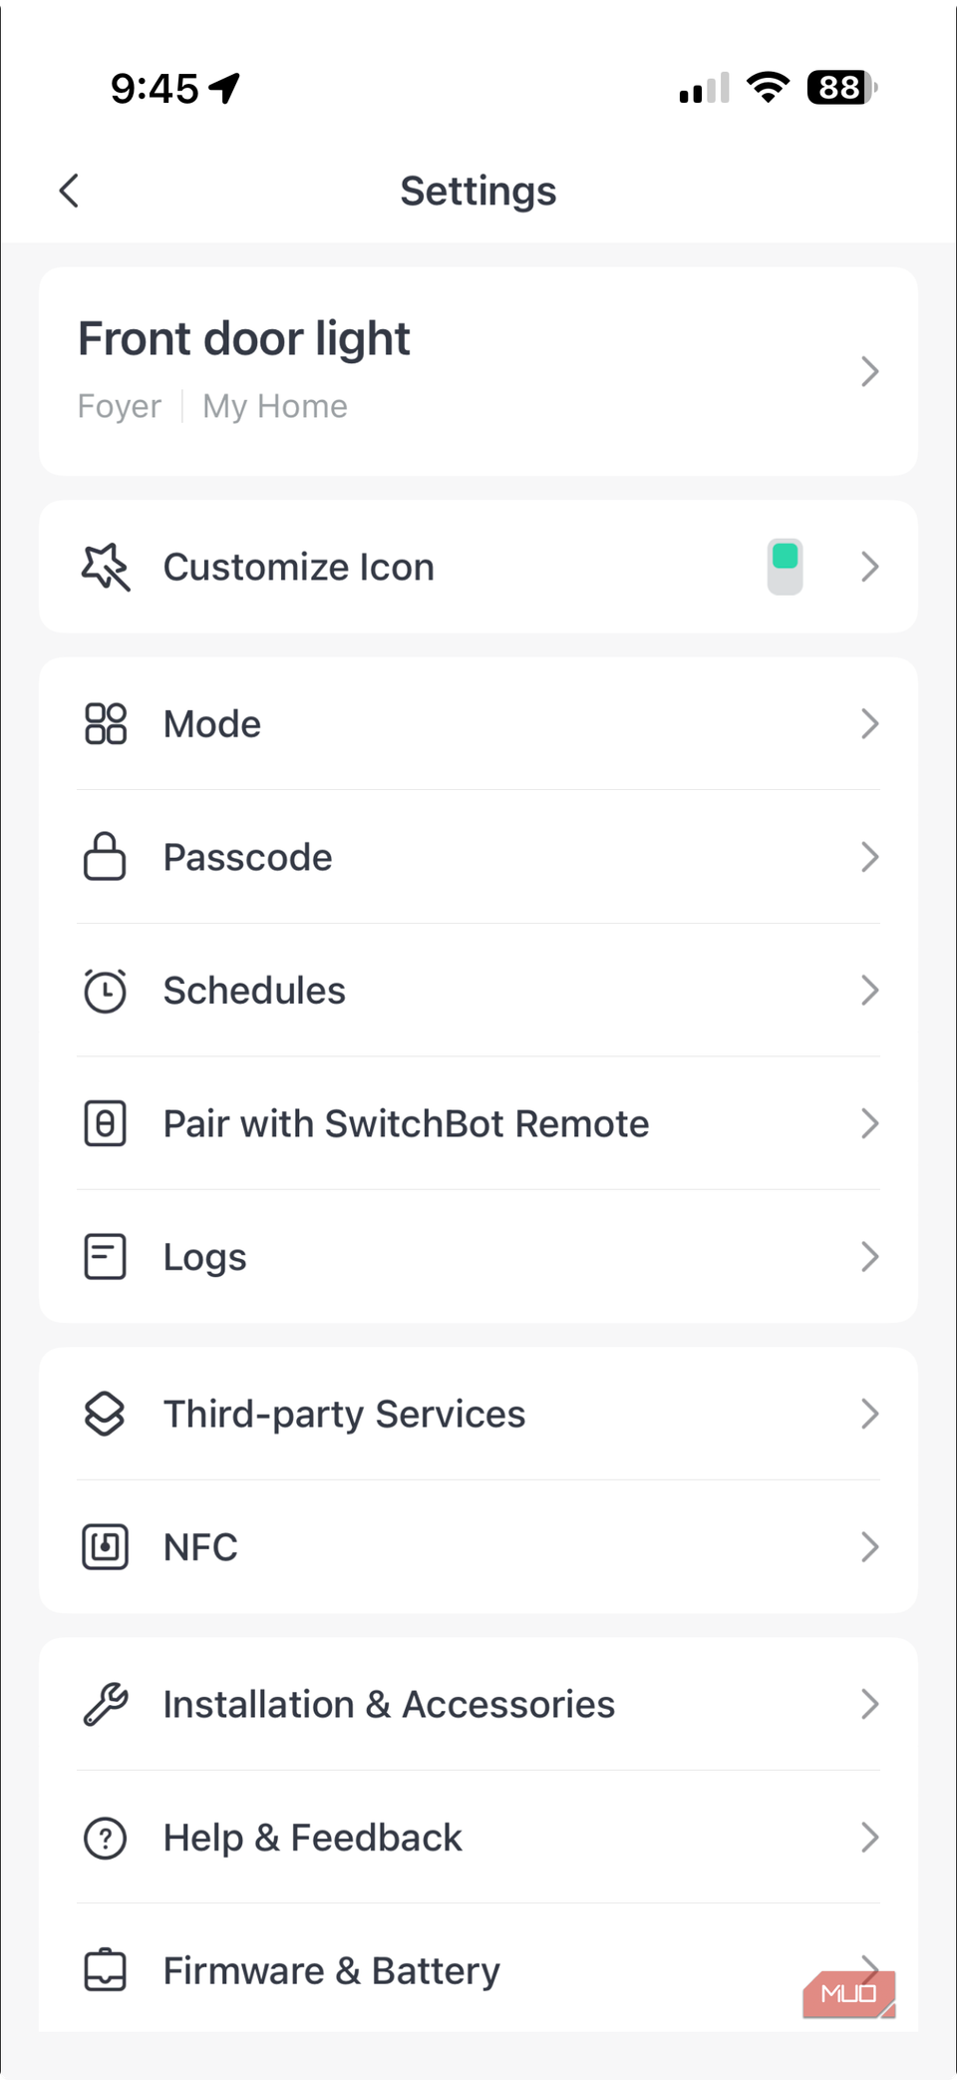Click the SwitchBot Remote pairing icon
This screenshot has width=957, height=2080.
point(105,1123)
